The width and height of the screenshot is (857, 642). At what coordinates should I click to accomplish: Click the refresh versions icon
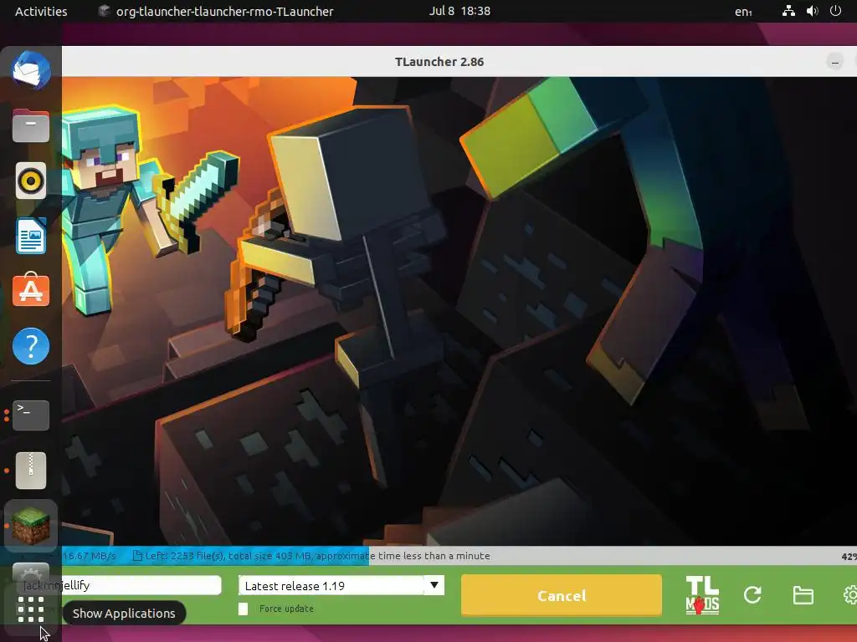tap(752, 595)
